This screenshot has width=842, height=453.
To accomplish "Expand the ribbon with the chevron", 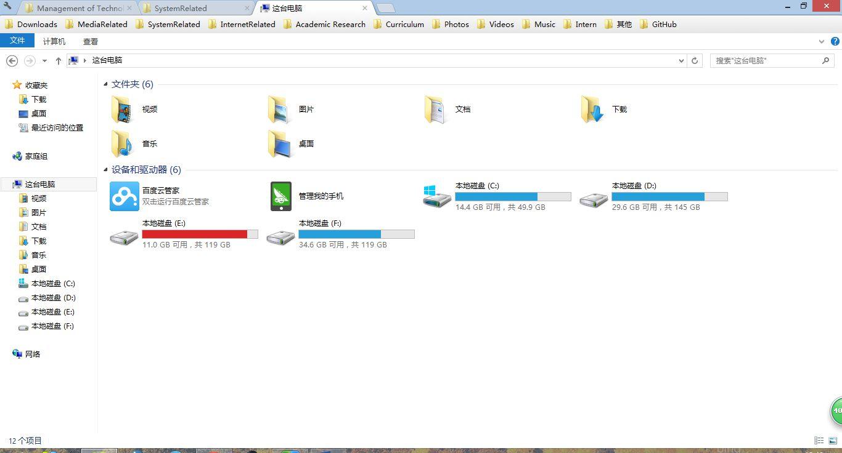I will click(x=821, y=42).
